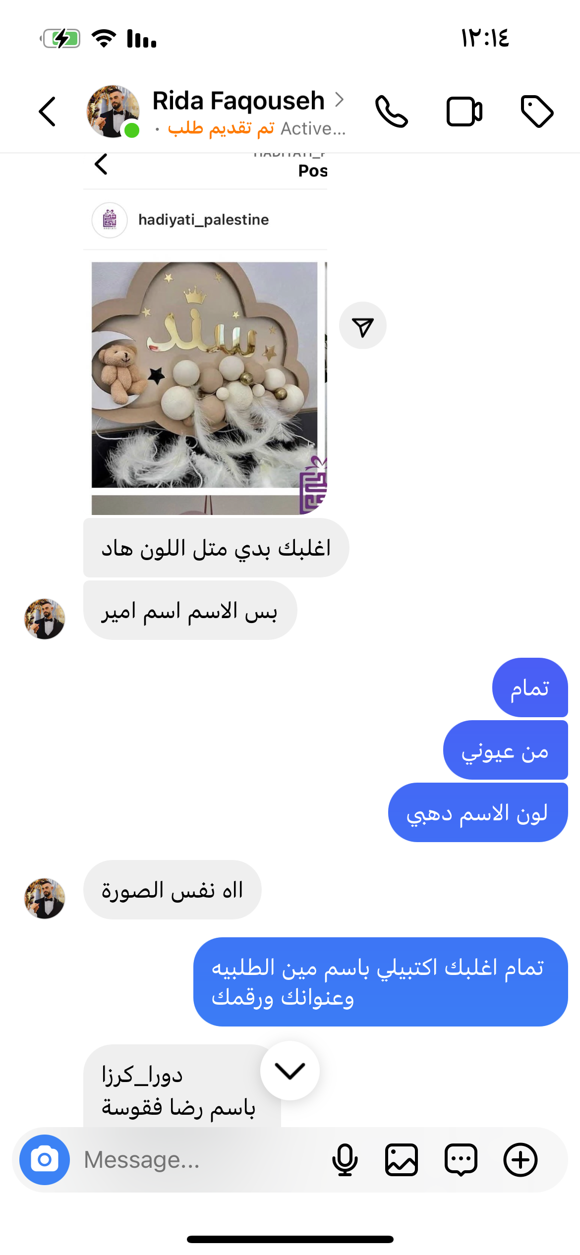This screenshot has height=1255, width=580.
Task: Expand profile via chevron next to name
Action: 339,100
